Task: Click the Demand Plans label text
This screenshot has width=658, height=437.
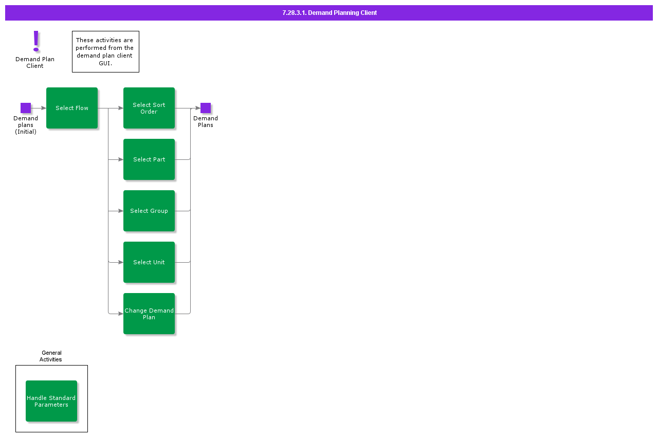Action: 206,121
